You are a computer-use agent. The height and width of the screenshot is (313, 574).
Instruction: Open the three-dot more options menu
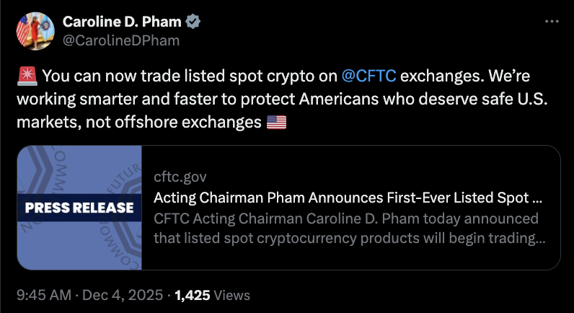click(551, 22)
